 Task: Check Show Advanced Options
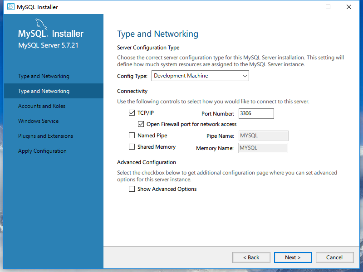tap(132, 189)
